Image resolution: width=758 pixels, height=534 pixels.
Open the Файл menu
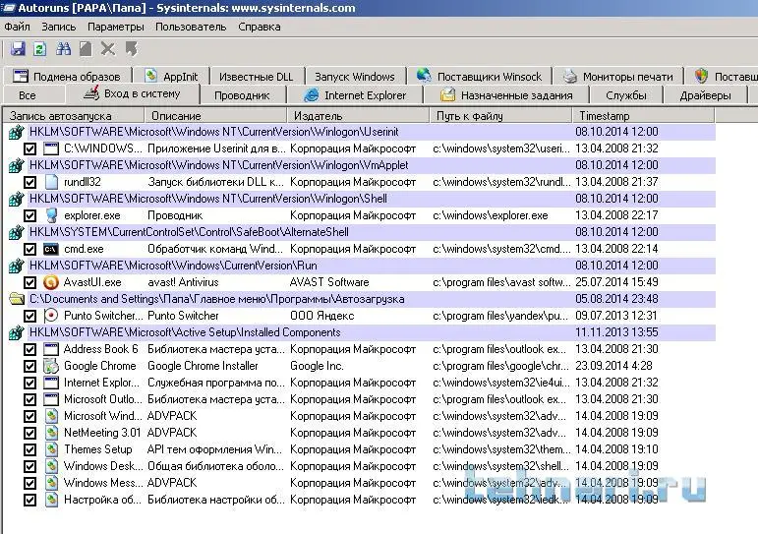point(17,27)
